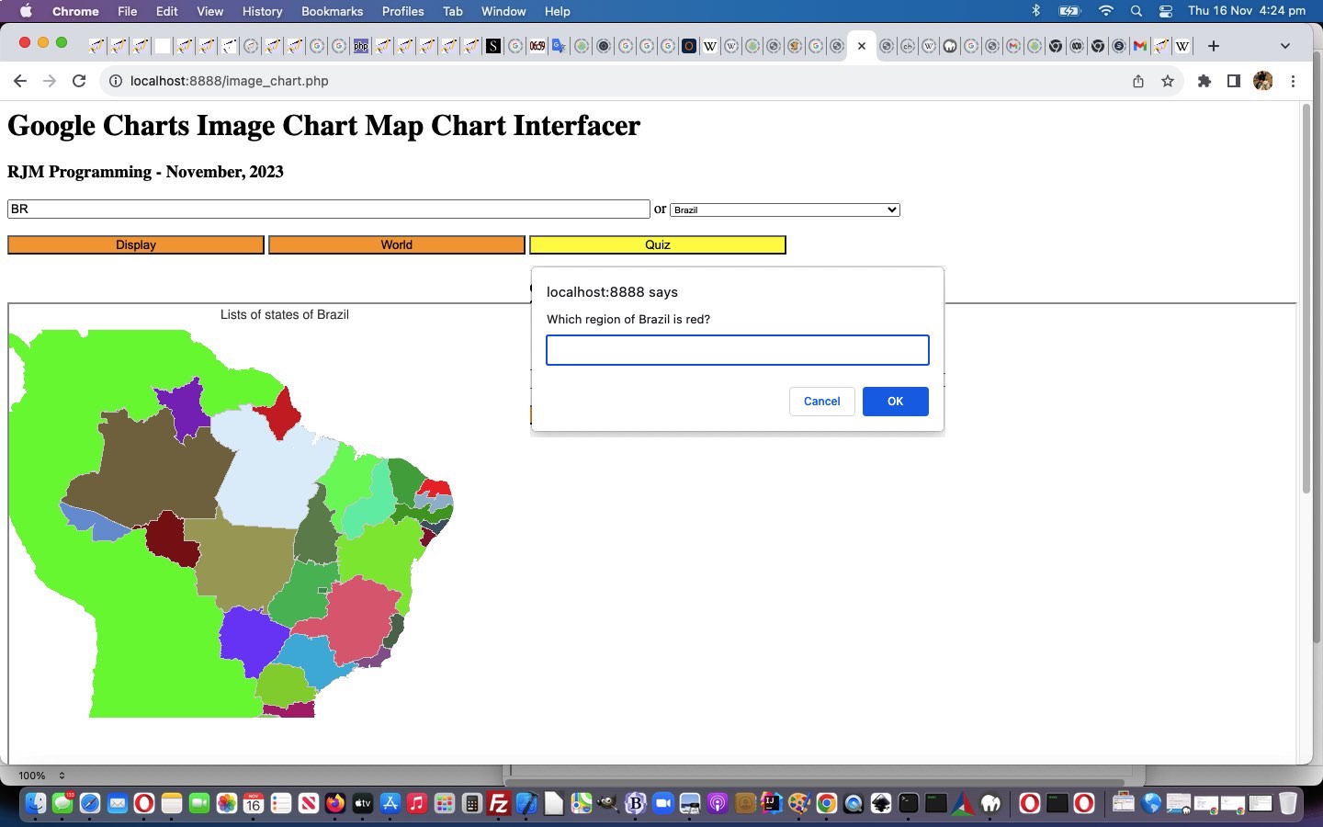This screenshot has width=1323, height=827.
Task: Open the Apple menu
Action: 25,11
